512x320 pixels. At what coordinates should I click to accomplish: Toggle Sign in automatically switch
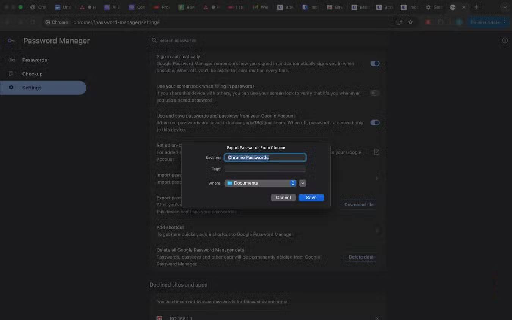pos(375,63)
